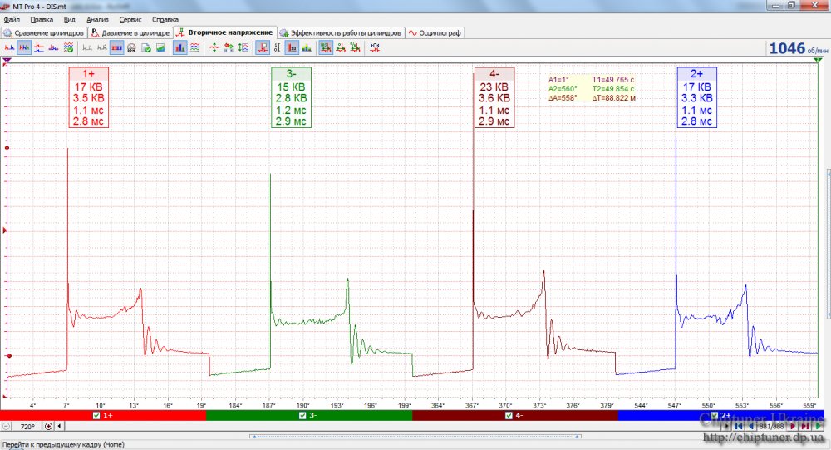831x450 pixels.
Task: Click the 1046 об/мин RPM readout
Action: click(x=798, y=48)
